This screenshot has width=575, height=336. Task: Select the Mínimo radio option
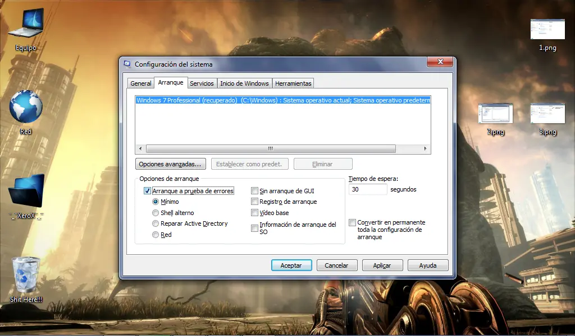tap(156, 202)
